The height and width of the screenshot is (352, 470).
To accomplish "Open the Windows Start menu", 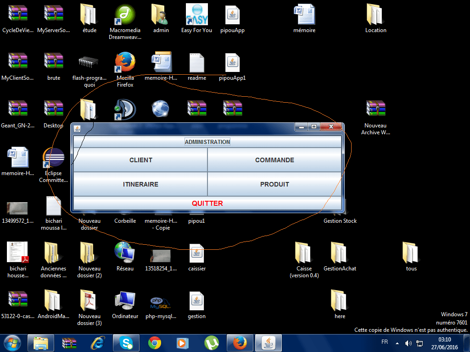I will 12,343.
